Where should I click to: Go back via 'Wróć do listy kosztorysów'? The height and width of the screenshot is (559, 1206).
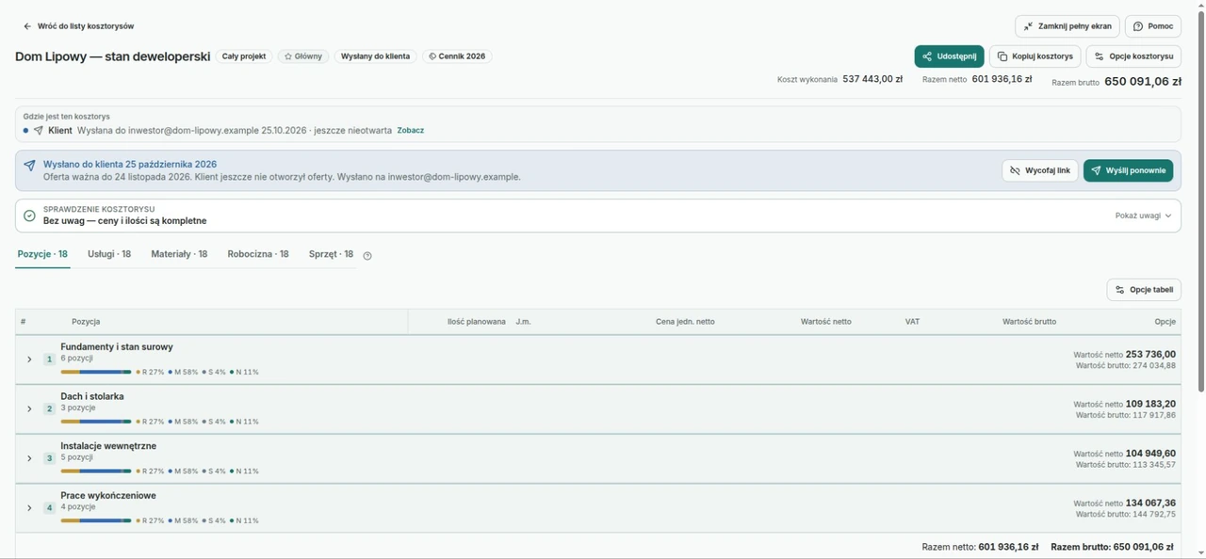[x=78, y=26]
